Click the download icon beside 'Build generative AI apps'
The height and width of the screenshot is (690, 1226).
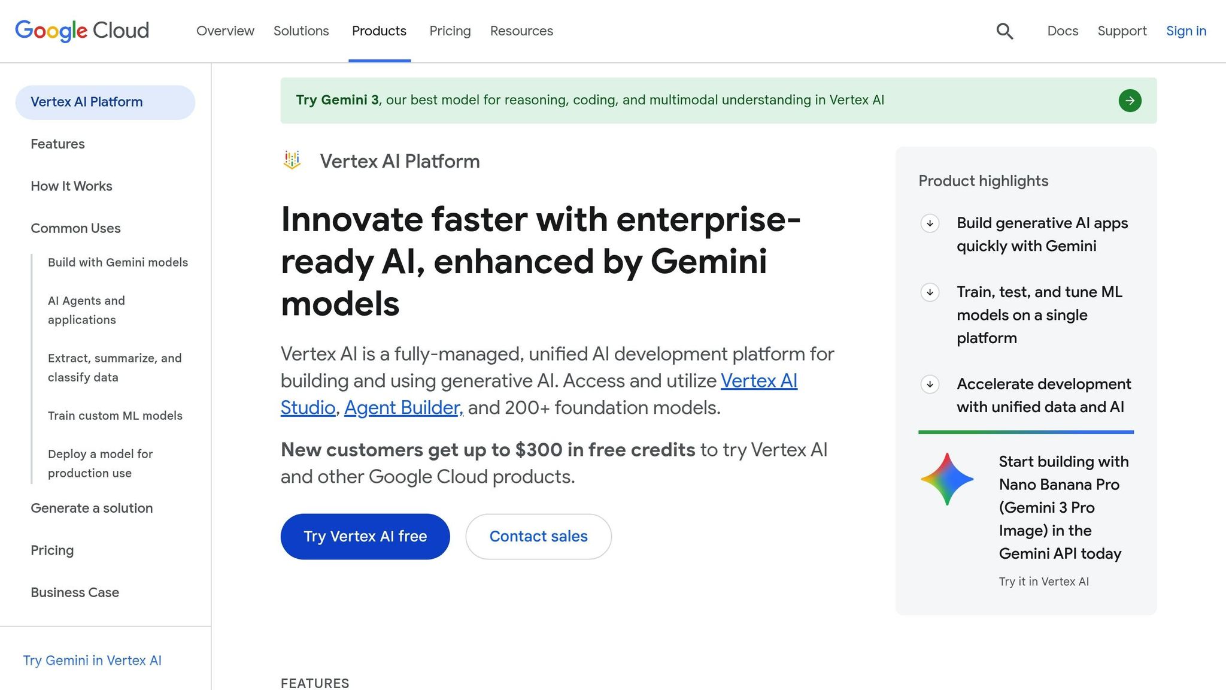coord(930,224)
